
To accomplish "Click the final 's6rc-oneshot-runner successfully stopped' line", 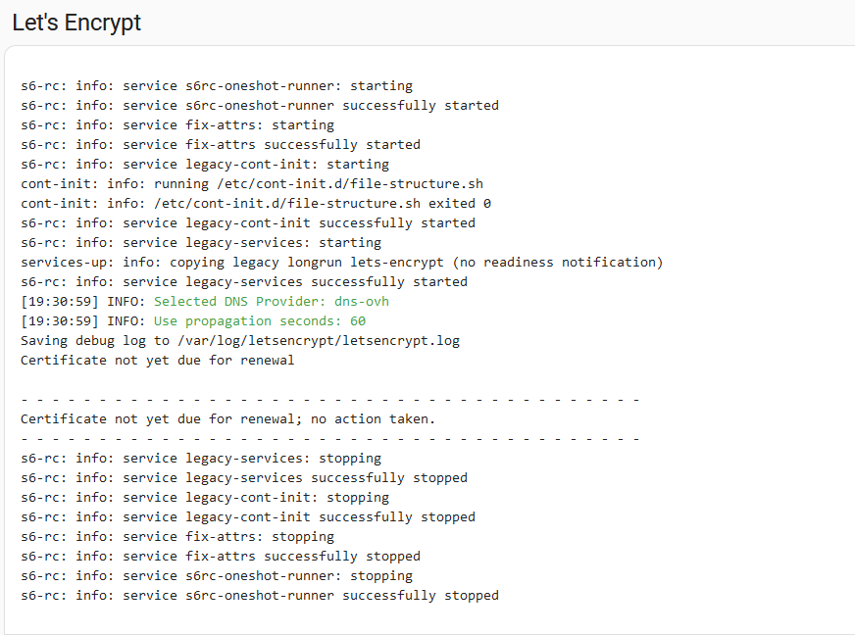I will pyautogui.click(x=260, y=596).
